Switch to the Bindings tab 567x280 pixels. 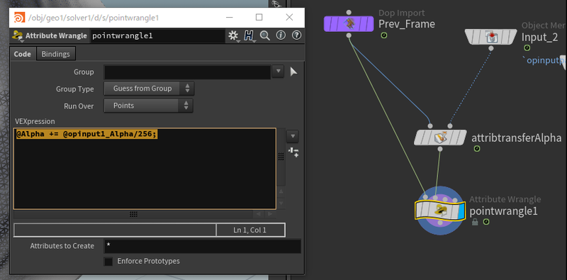56,54
